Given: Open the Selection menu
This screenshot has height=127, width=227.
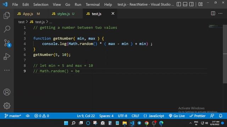Looking at the screenshot, I should pos(41,5).
